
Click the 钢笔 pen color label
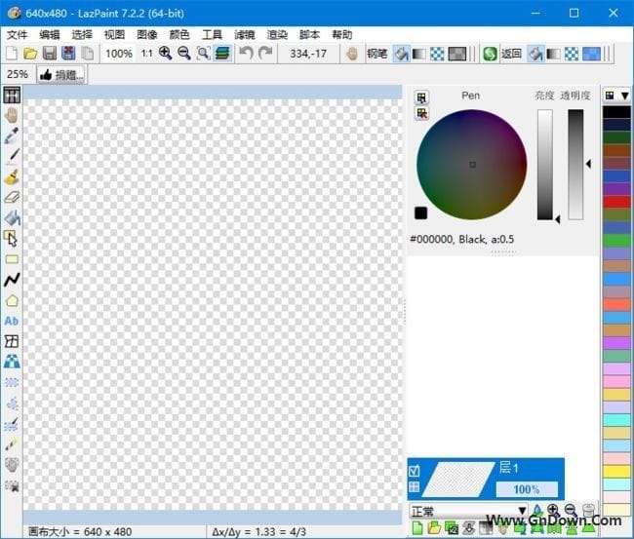coord(376,54)
